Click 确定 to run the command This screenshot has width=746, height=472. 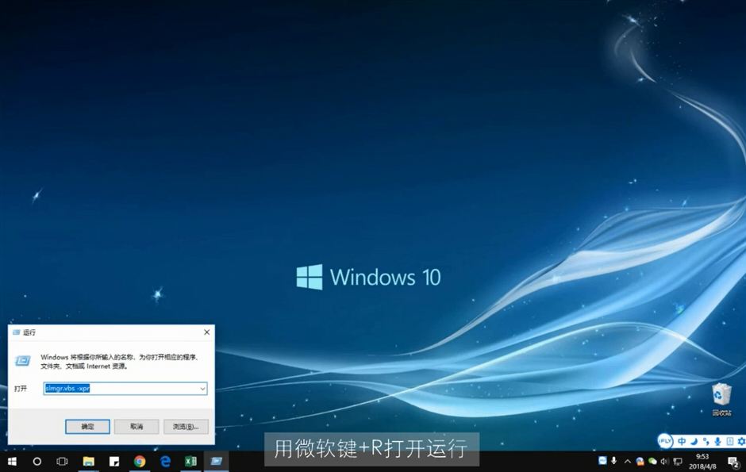click(87, 426)
